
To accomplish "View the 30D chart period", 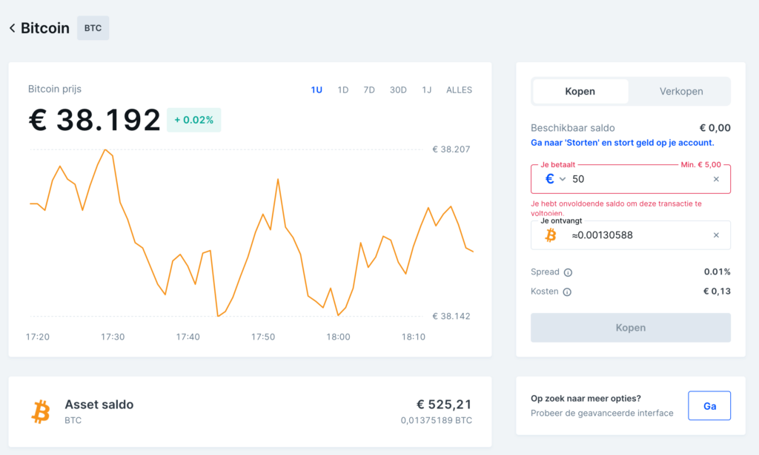I will (x=397, y=90).
